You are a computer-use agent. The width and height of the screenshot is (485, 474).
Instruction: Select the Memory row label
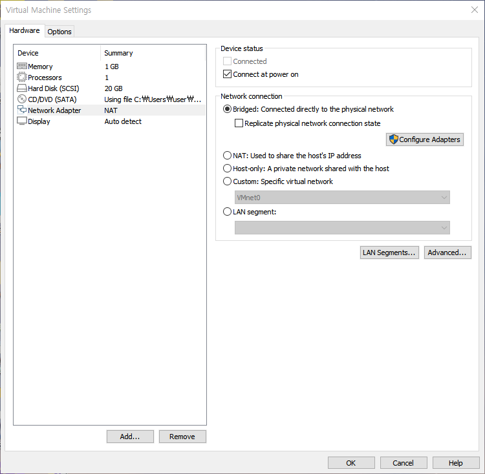pyautogui.click(x=40, y=67)
